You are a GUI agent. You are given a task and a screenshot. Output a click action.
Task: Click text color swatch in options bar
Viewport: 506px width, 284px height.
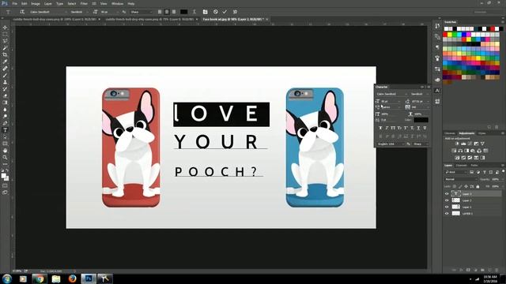(x=183, y=12)
